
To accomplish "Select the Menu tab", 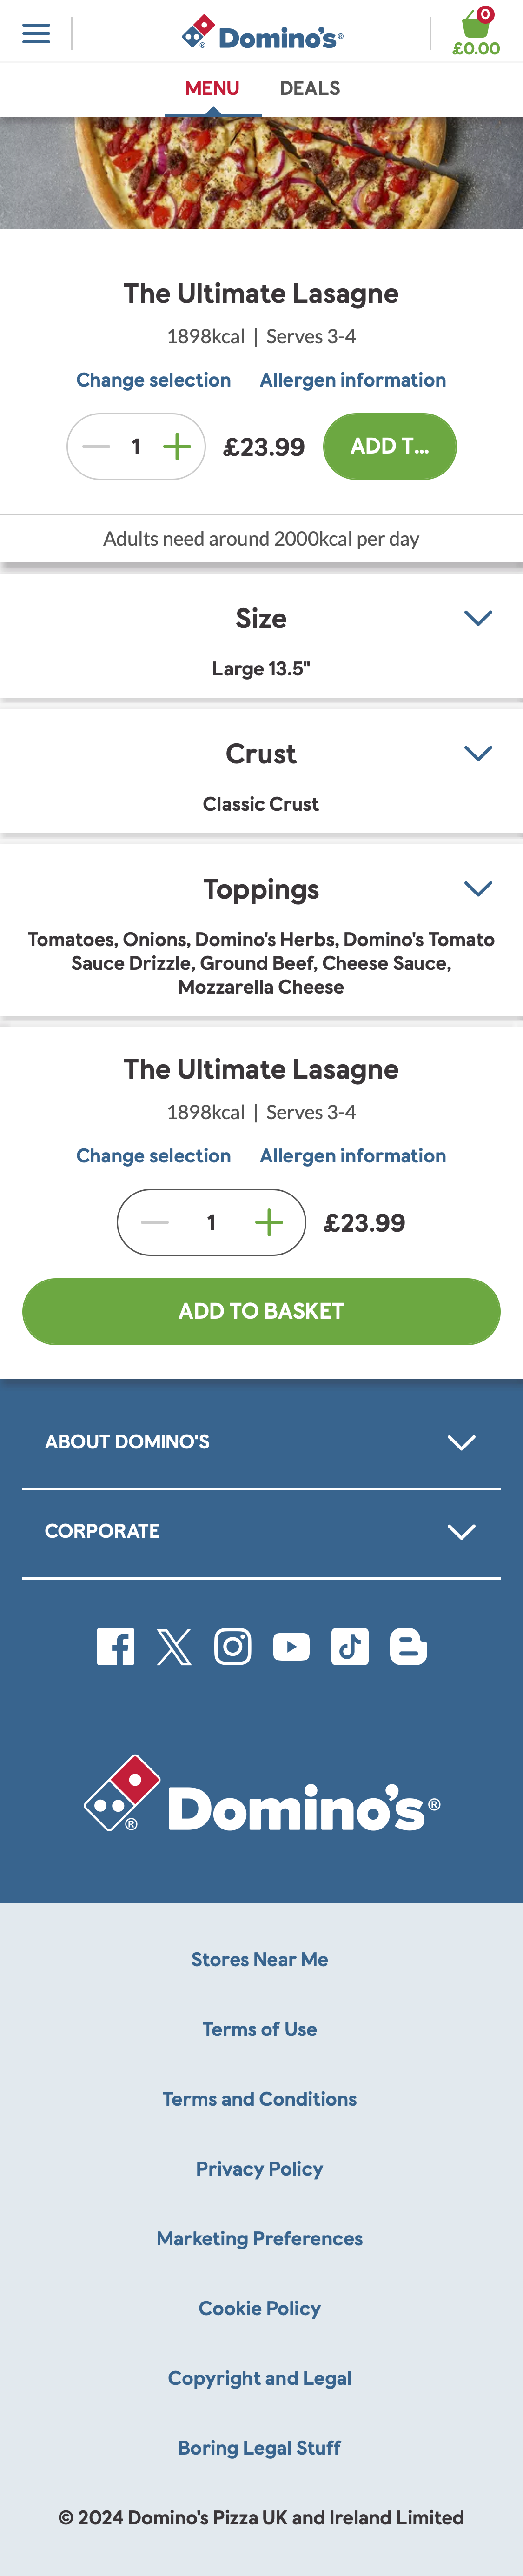I will coord(212,89).
